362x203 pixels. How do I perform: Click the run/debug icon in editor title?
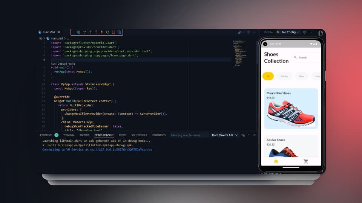(240, 32)
